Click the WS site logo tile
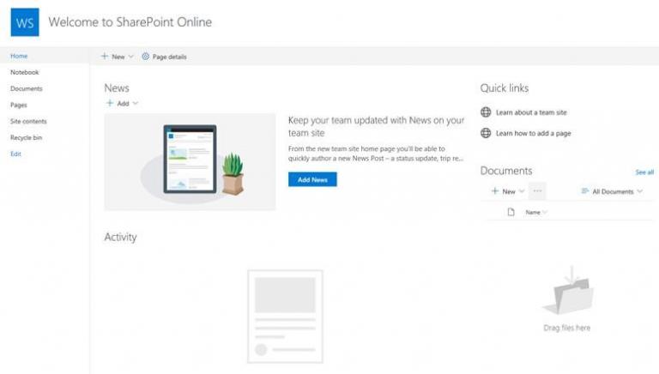 25,22
